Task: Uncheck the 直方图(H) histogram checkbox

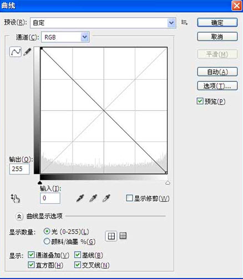Action: tap(31, 265)
